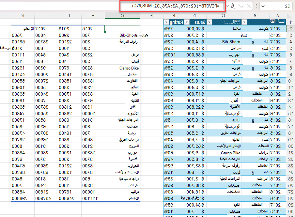Click Sales cell $34,000
The width and height of the screenshot is (295, 217).
pyautogui.click(x=195, y=205)
